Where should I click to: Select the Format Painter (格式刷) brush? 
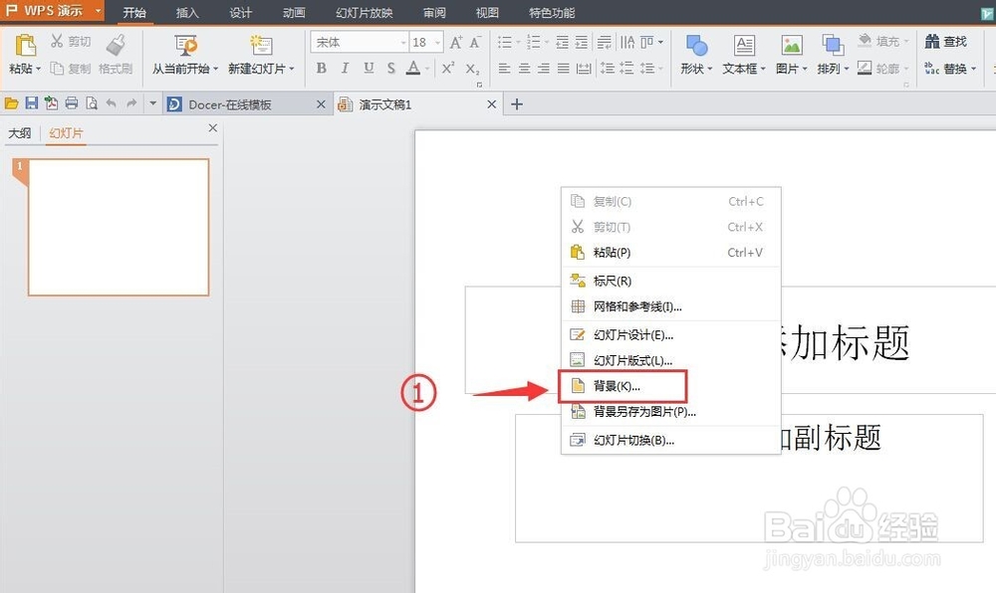tap(116, 54)
